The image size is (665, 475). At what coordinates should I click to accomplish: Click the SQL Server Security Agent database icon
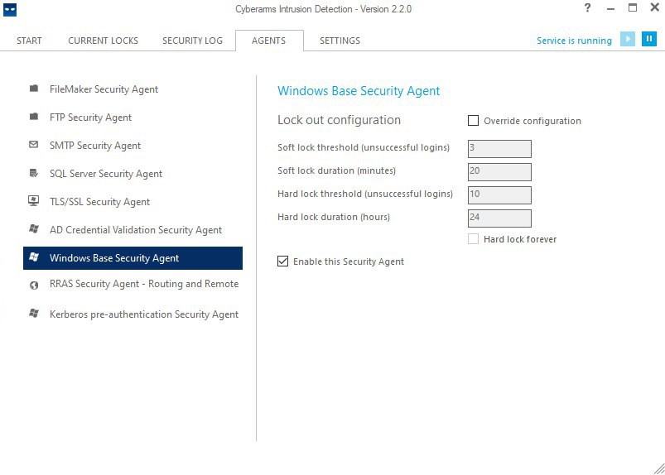click(x=34, y=173)
